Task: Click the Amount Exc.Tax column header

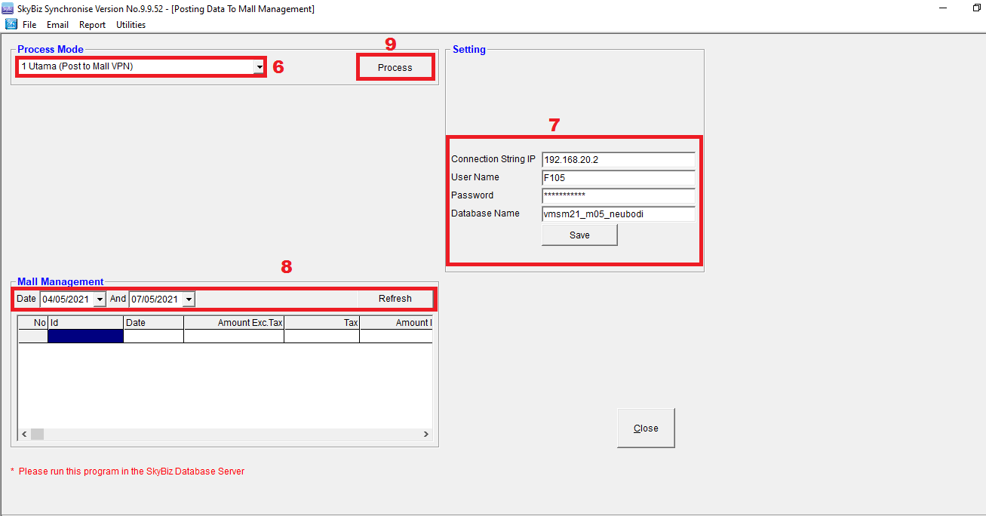Action: click(x=234, y=323)
